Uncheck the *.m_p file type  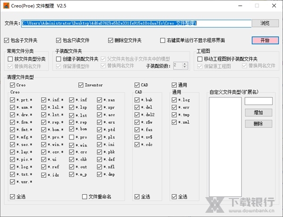click(x=72, y=174)
